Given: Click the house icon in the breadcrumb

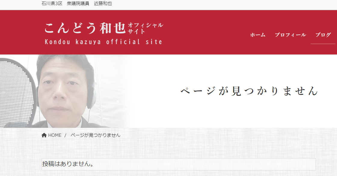Looking at the screenshot, I should [x=44, y=135].
